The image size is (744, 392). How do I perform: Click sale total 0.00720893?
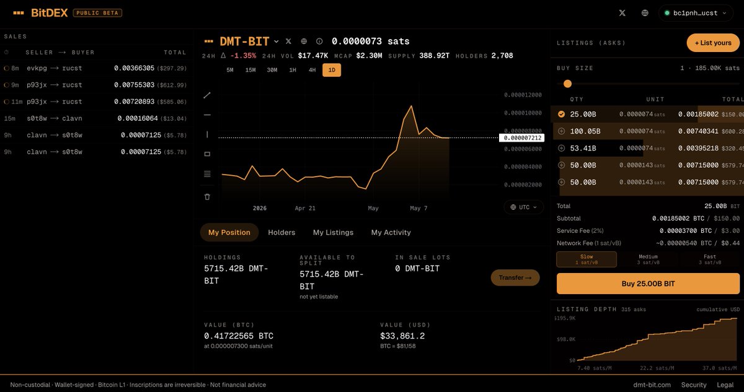(x=135, y=102)
